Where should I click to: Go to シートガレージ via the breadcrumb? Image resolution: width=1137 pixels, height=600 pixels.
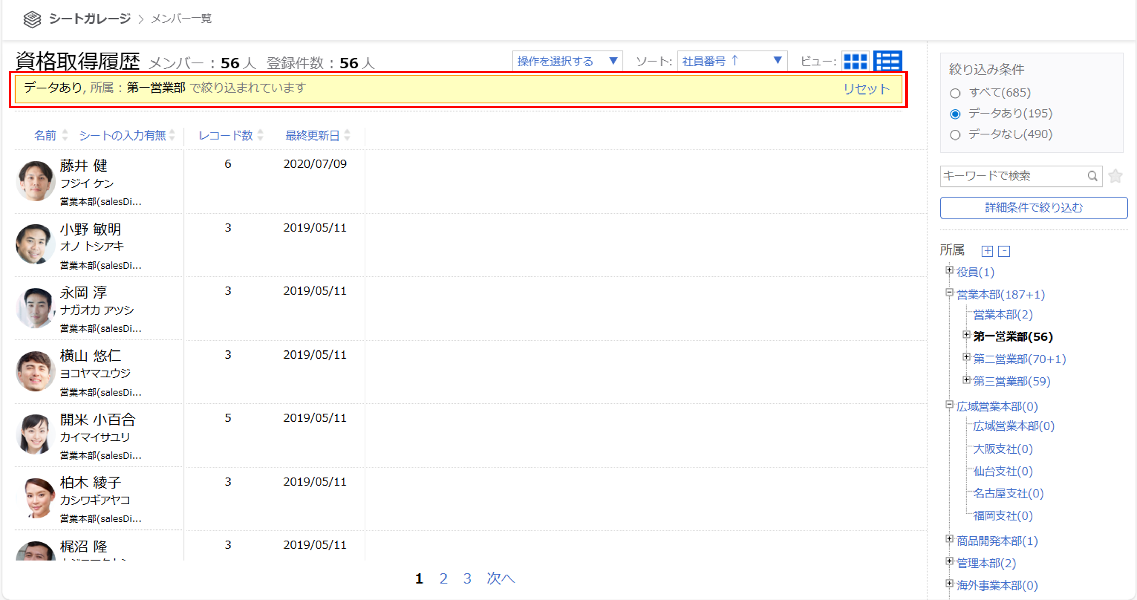[90, 19]
